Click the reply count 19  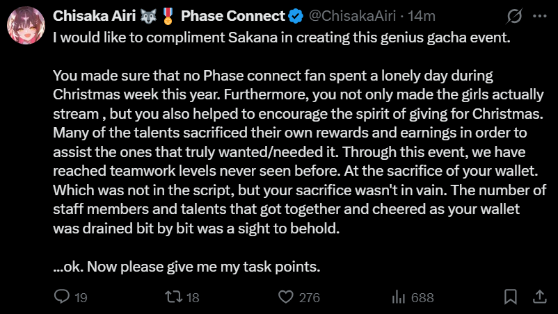[81, 297]
